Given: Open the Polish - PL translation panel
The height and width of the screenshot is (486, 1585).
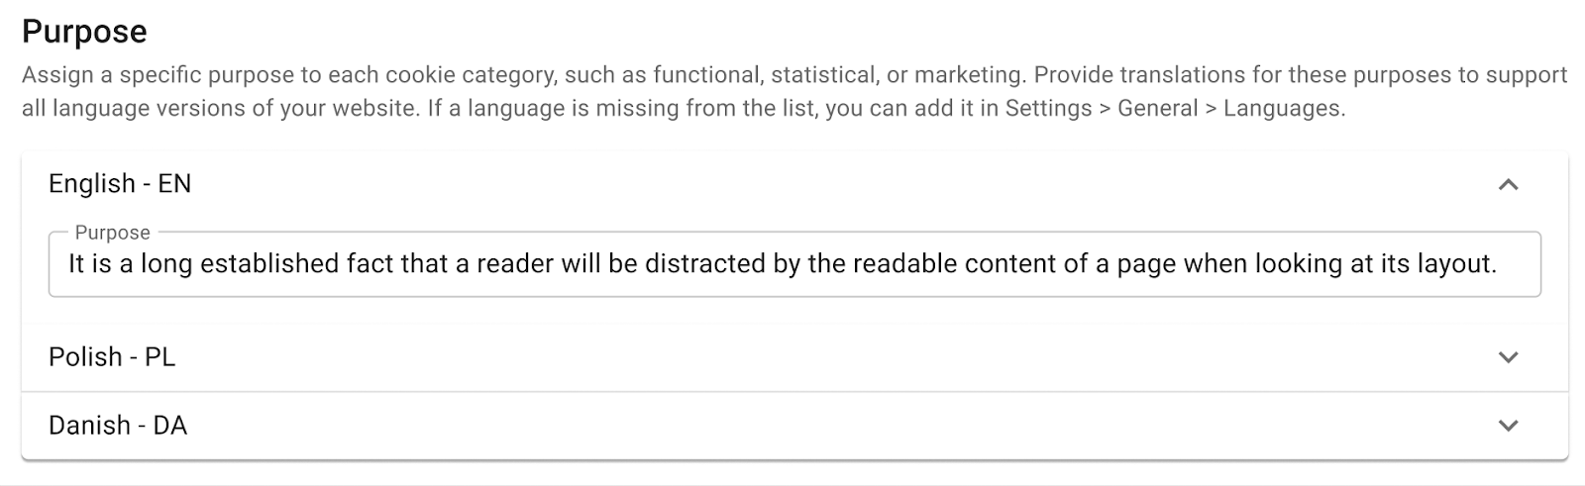Looking at the screenshot, I should coord(112,357).
